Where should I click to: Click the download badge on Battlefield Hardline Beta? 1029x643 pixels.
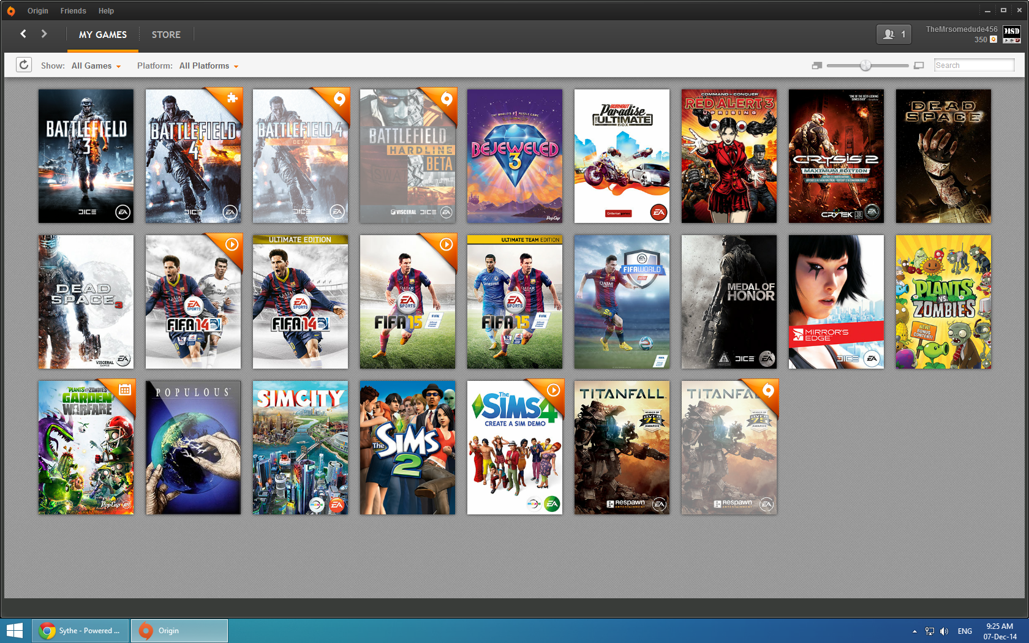pos(447,98)
